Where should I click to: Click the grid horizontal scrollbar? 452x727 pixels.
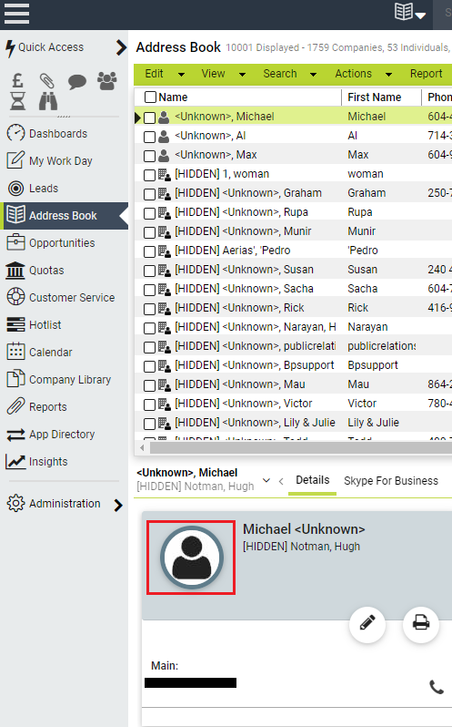point(301,448)
